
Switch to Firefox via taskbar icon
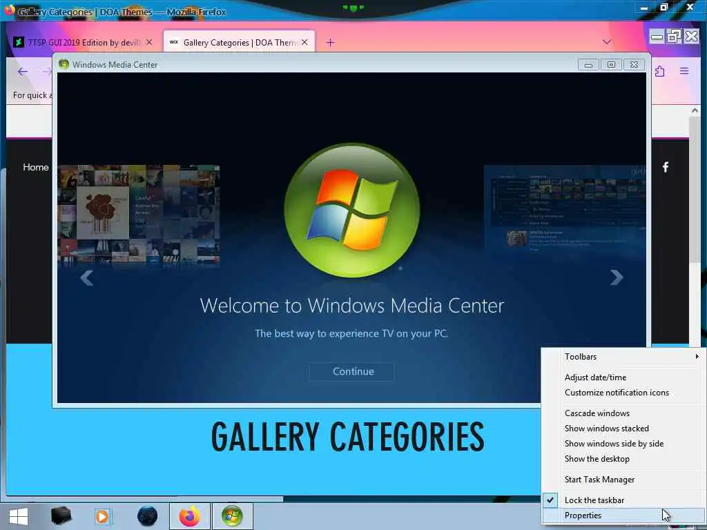point(190,516)
